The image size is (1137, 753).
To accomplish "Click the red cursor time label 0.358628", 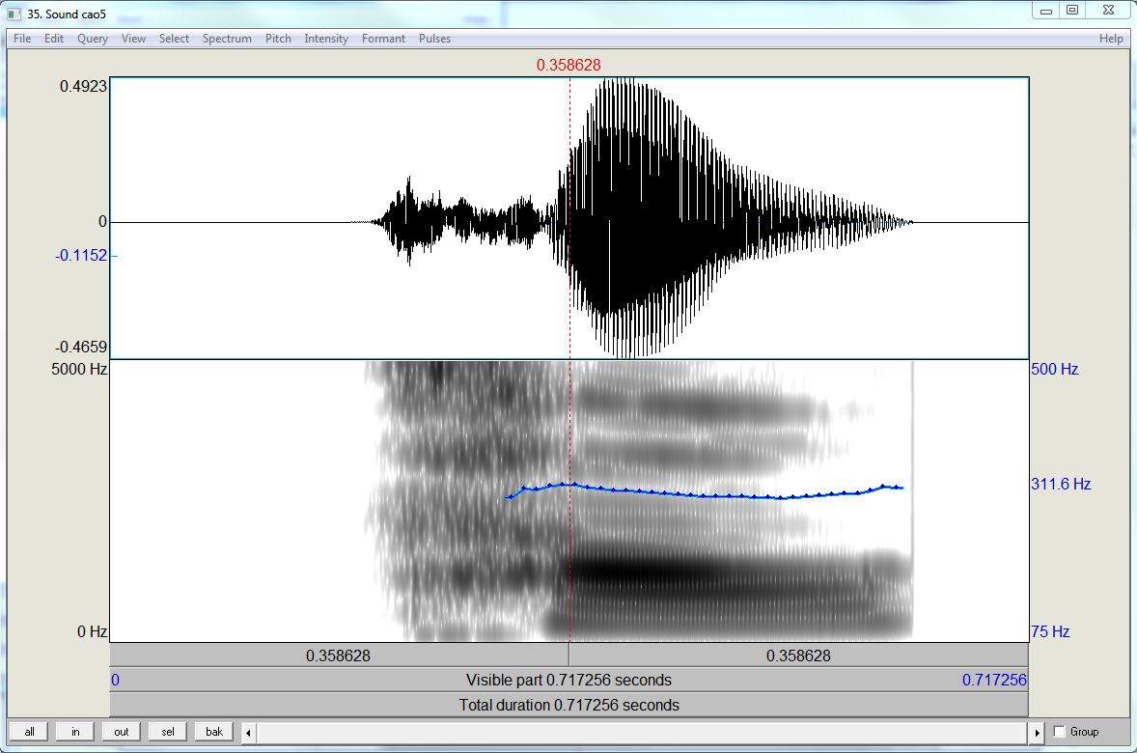I will tap(568, 66).
